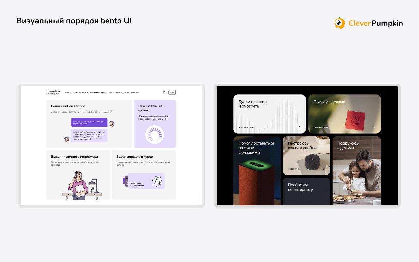Open the Всё о бизнесе dropdown

coord(132,92)
